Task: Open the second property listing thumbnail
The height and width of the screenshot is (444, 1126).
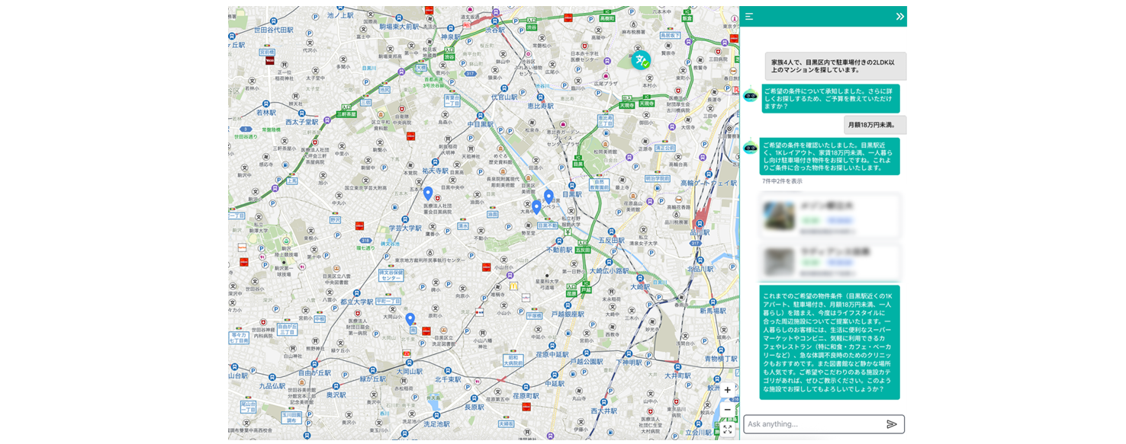Action: click(x=778, y=262)
